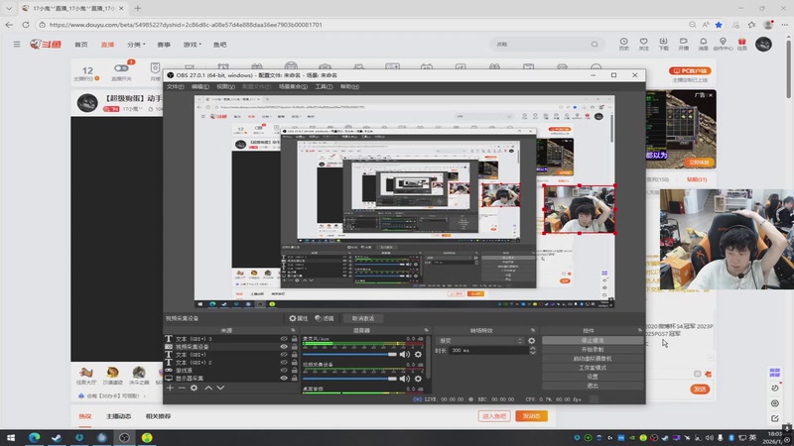Toggle lock on 显示器采集 source
Image resolution: width=794 pixels, height=446 pixels.
tap(294, 379)
